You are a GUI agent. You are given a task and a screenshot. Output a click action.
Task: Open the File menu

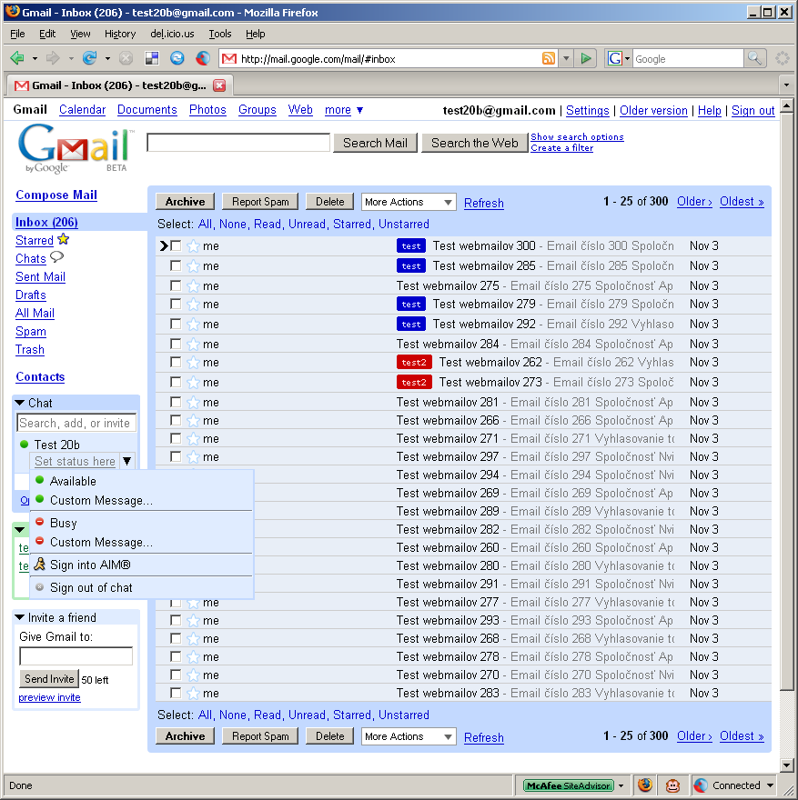point(17,34)
